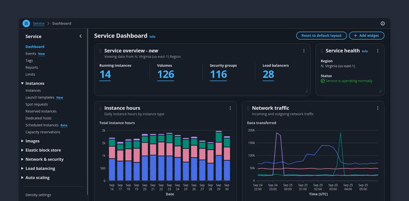Open Reports in side navigation

coord(32,67)
